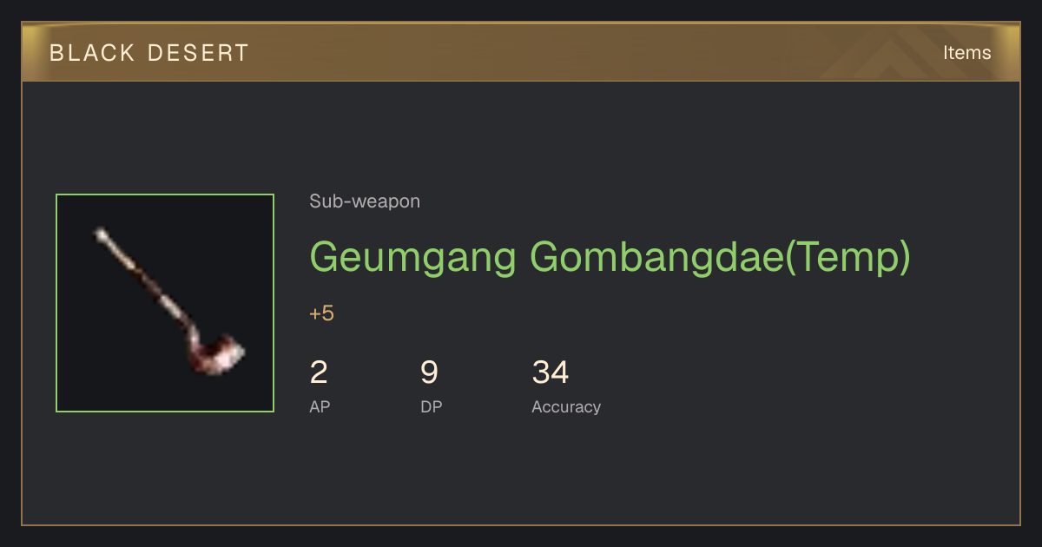Click the Geumgang Gombangdae(Temp) item name
1042x547 pixels.
pyautogui.click(x=610, y=257)
